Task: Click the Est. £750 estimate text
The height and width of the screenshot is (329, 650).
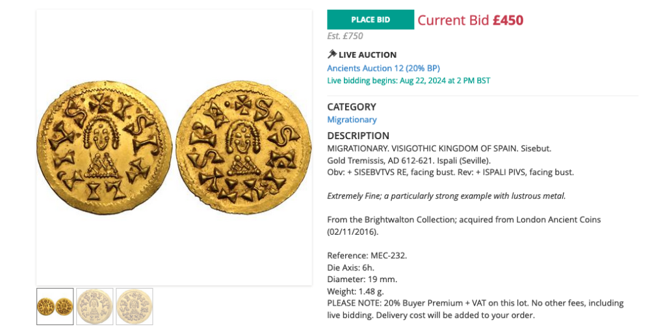Action: point(345,36)
